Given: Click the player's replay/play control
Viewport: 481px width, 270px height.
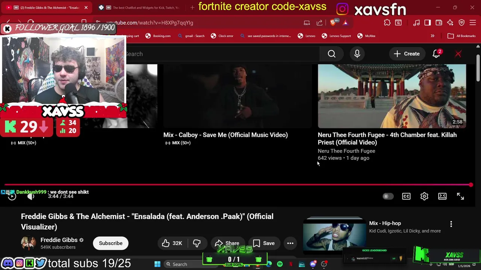Looking at the screenshot, I should click(12, 196).
